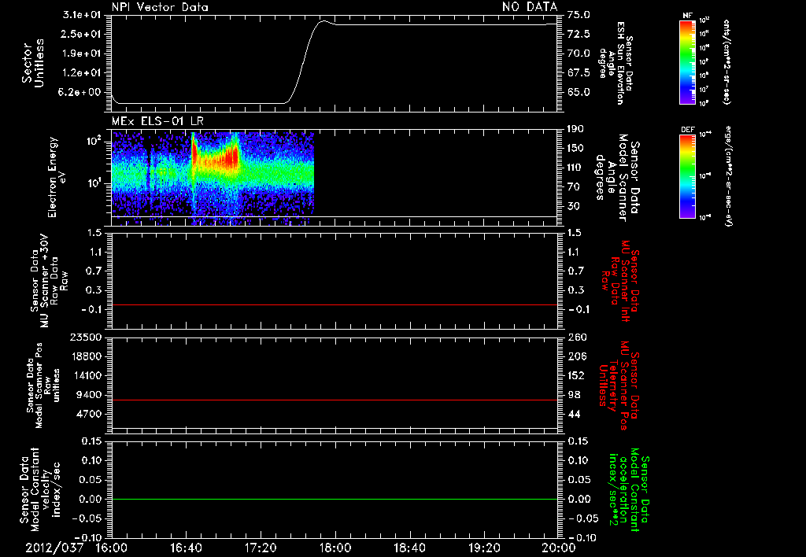Click the "NO DATA" label at top right
The image size is (806, 557).
[x=530, y=7]
